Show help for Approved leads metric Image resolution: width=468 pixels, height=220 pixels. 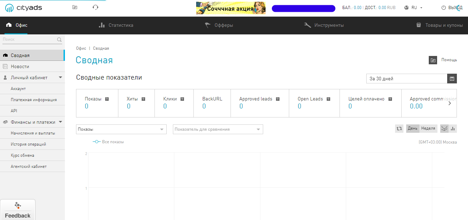pyautogui.click(x=278, y=99)
